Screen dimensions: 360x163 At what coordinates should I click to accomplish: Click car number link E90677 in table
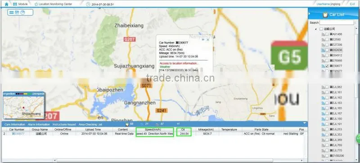(x=18, y=134)
